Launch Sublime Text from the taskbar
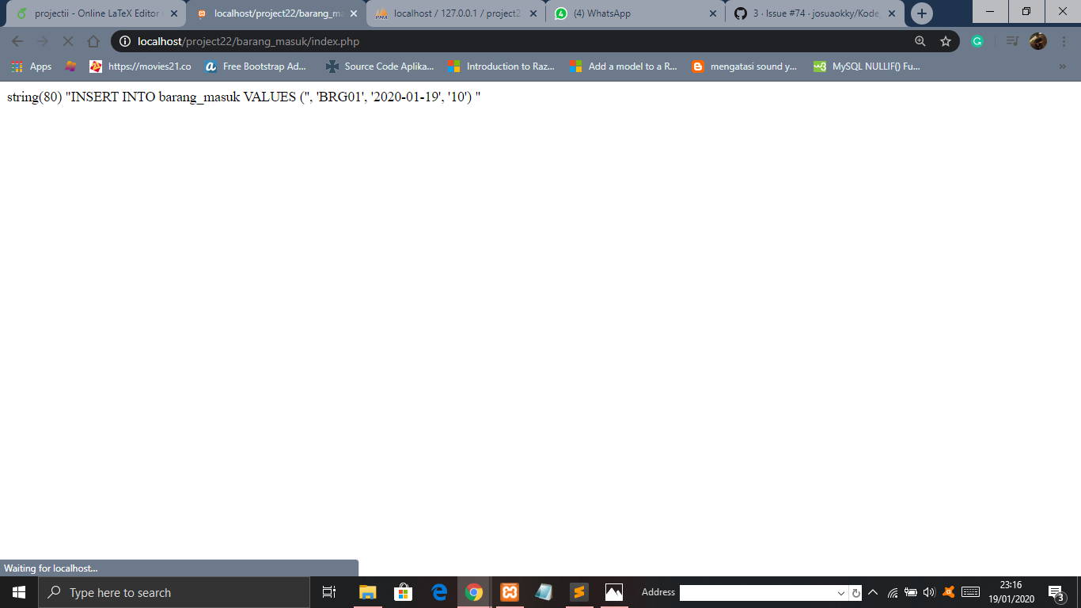The width and height of the screenshot is (1081, 608). [578, 591]
